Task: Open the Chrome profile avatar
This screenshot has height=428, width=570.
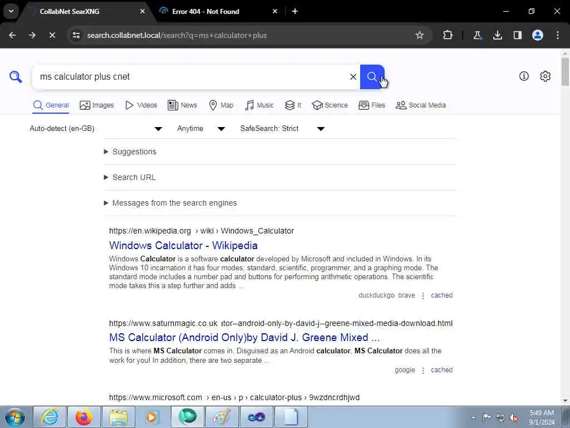Action: coord(538,35)
